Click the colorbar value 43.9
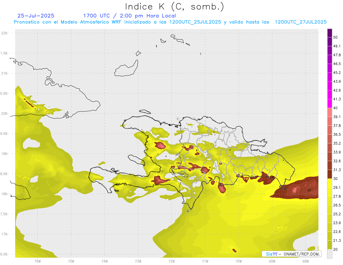 337,81
